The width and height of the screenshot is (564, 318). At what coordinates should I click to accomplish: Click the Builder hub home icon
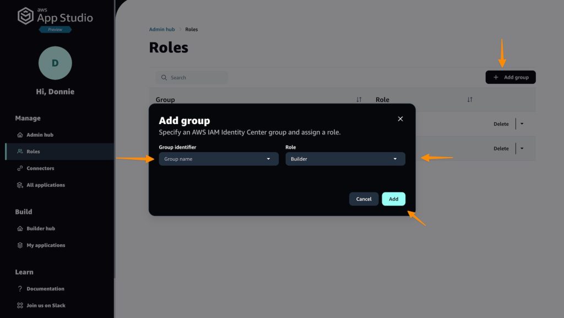coord(20,229)
